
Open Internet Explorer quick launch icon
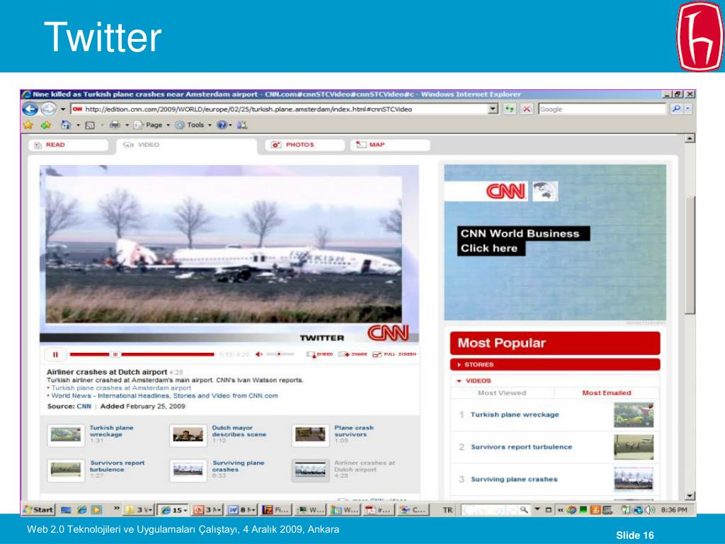pyautogui.click(x=82, y=510)
